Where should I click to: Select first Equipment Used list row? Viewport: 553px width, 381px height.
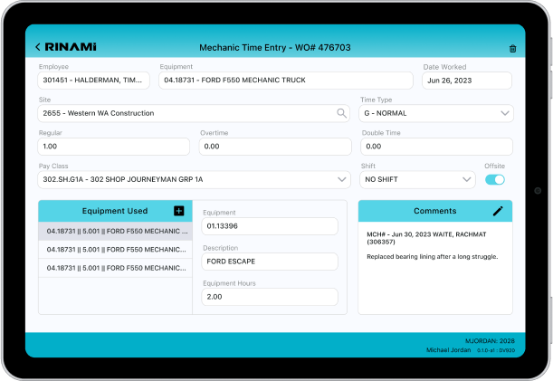pyautogui.click(x=116, y=232)
